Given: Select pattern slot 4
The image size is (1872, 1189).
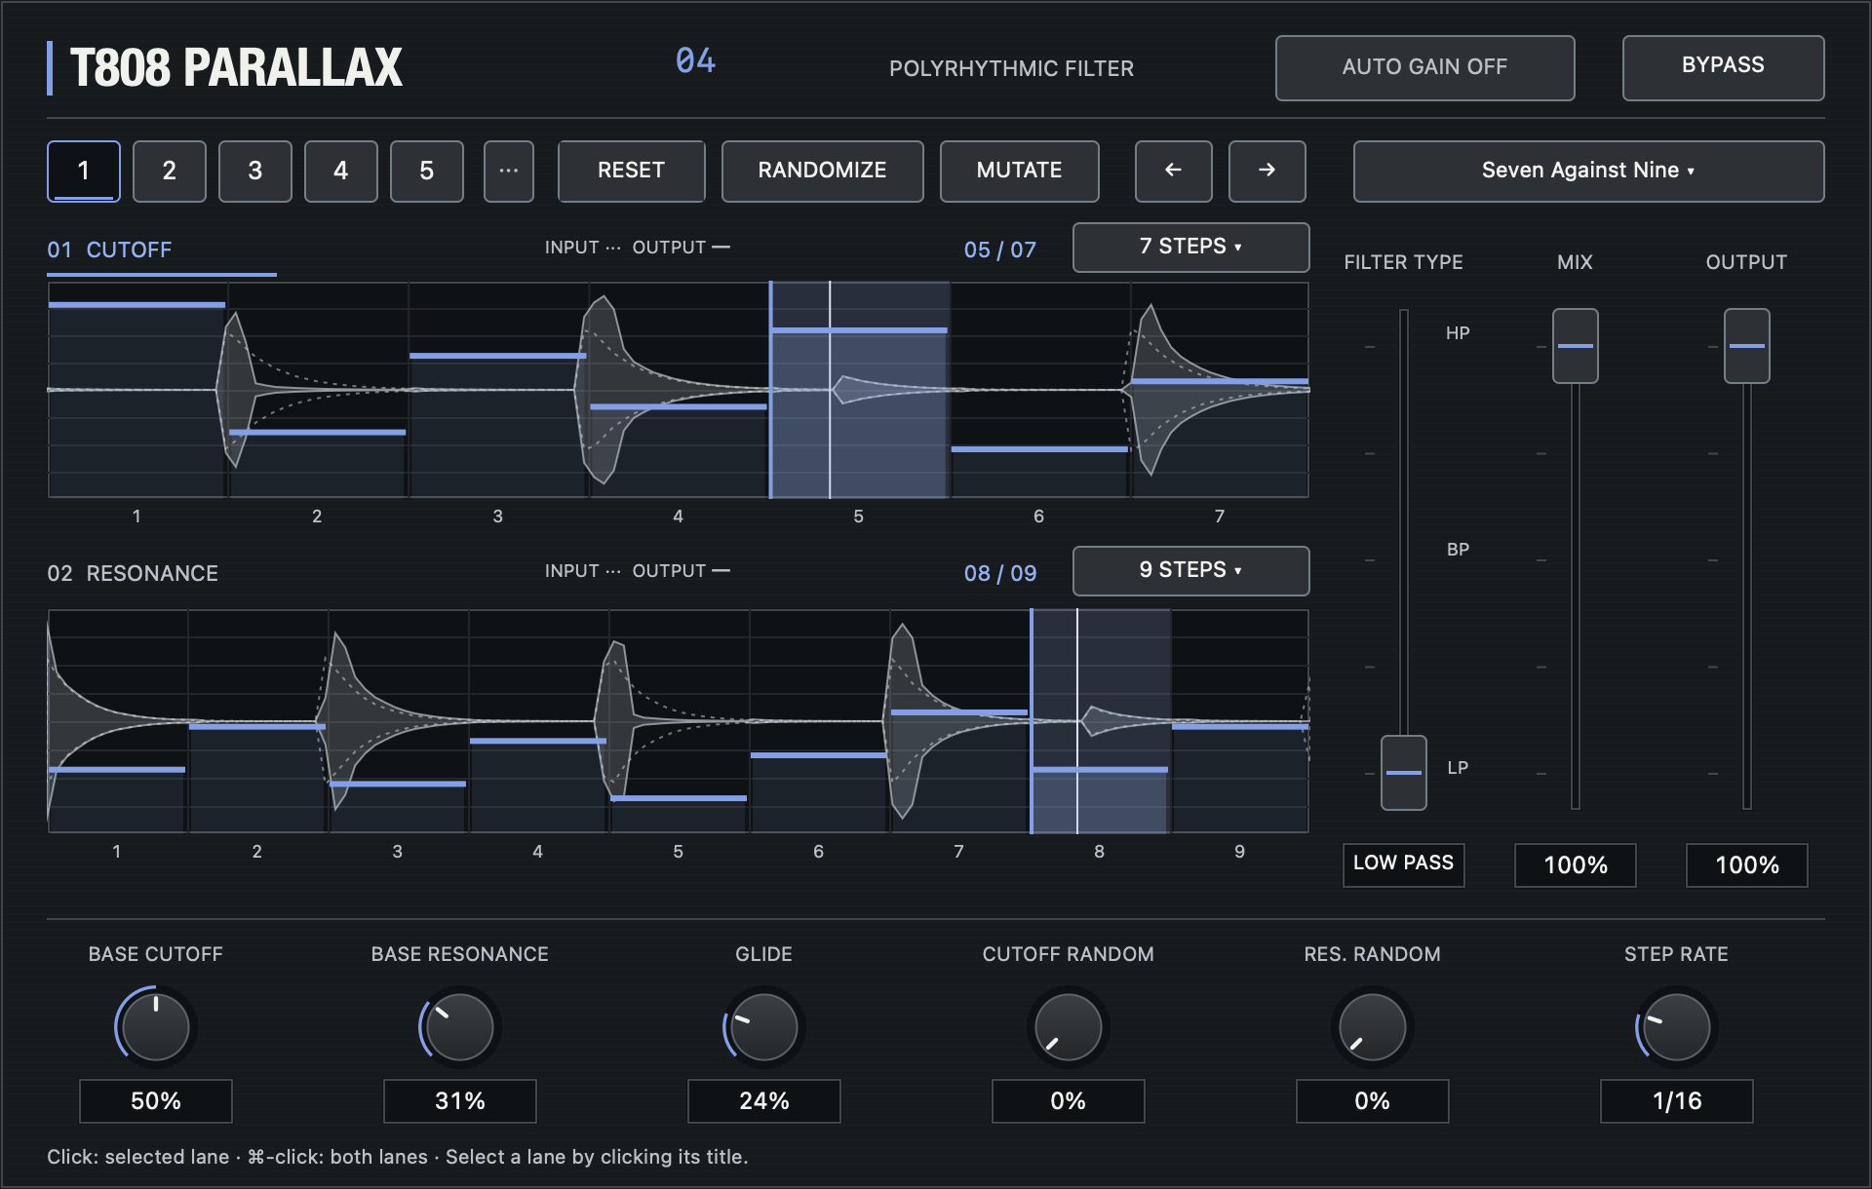Looking at the screenshot, I should click(341, 171).
